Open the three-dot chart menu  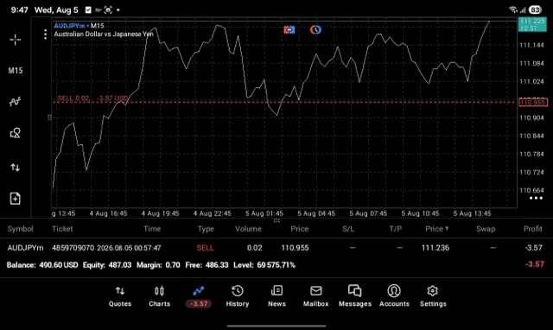coord(45,35)
